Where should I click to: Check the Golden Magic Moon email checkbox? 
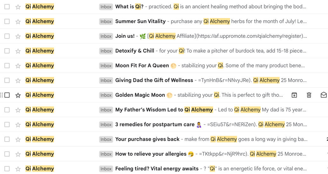tap(7, 95)
